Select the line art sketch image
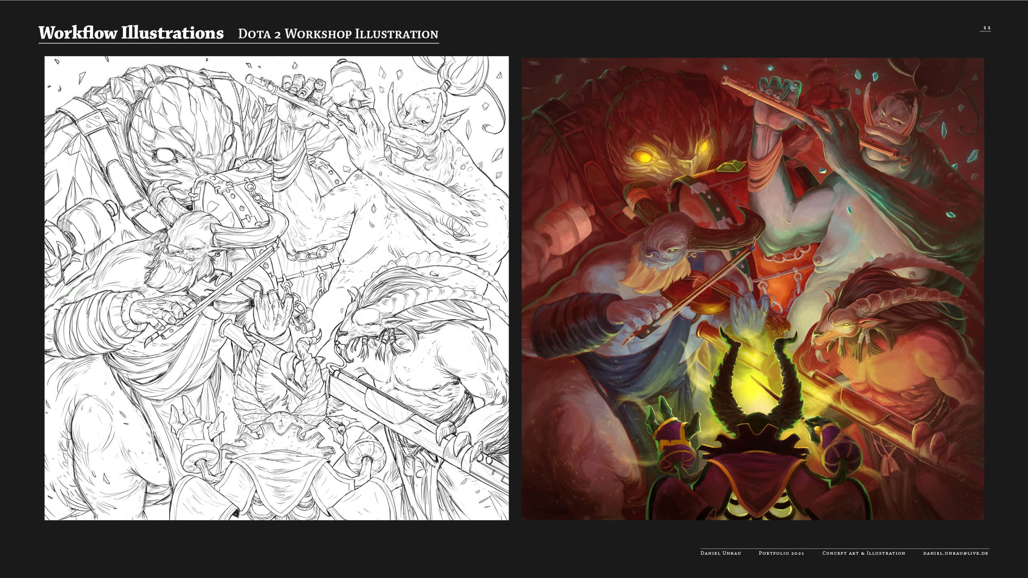 click(x=276, y=288)
